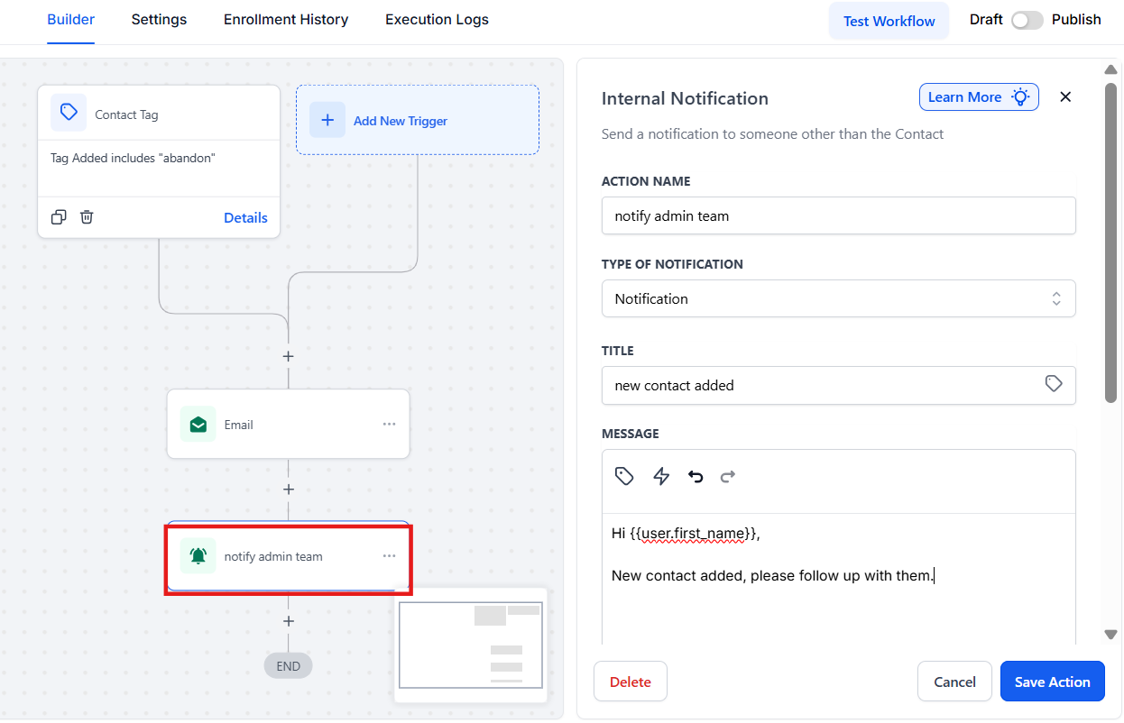Open the Details link on Contact Tag
The height and width of the screenshot is (723, 1124).
(x=245, y=217)
